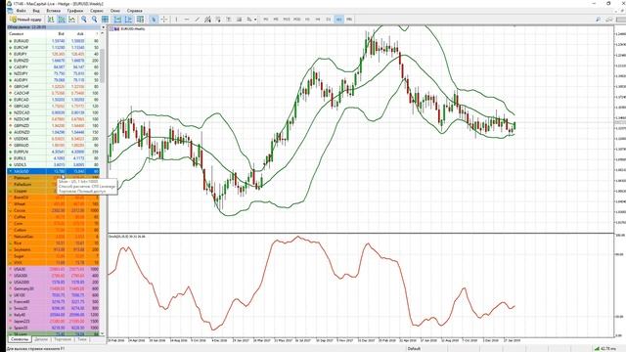The height and width of the screenshot is (352, 626).
Task: Select the NaturalGas symbol row
Action: click(x=54, y=237)
